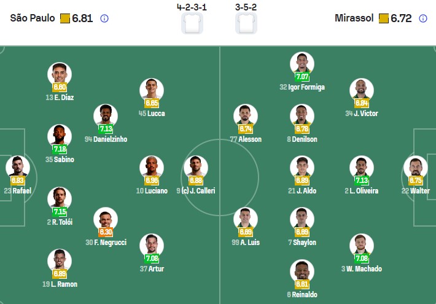This screenshot has width=436, height=304.
Task: Click Mirassol rating info icon
Action: click(423, 18)
